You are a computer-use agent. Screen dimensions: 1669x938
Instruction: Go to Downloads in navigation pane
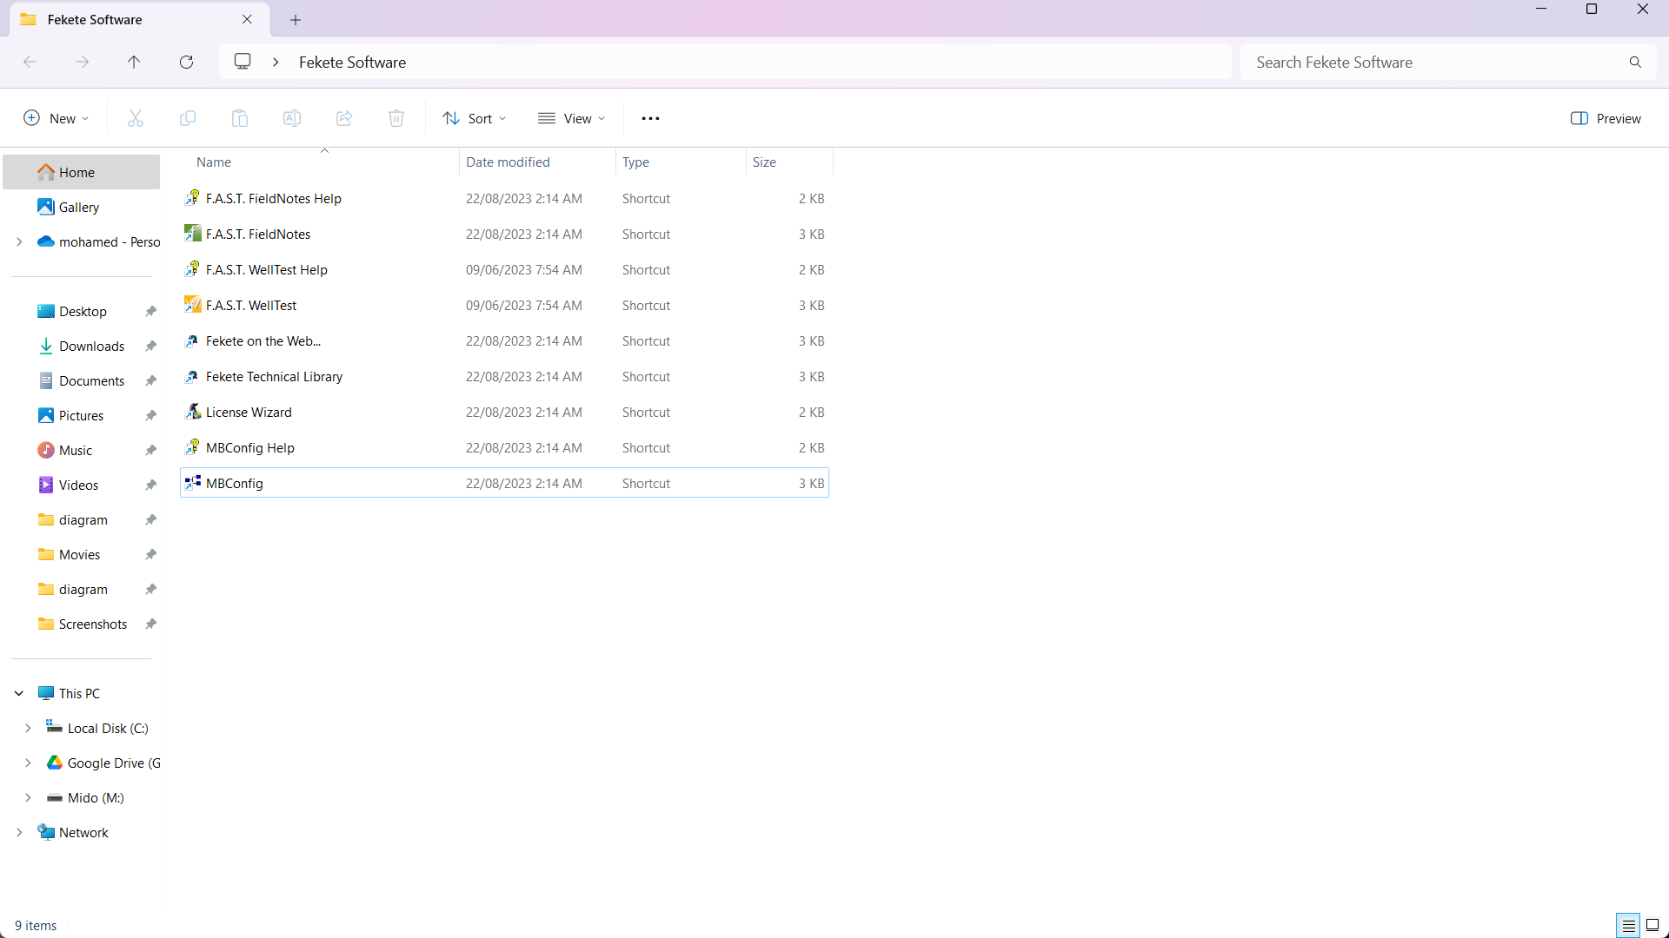91,346
